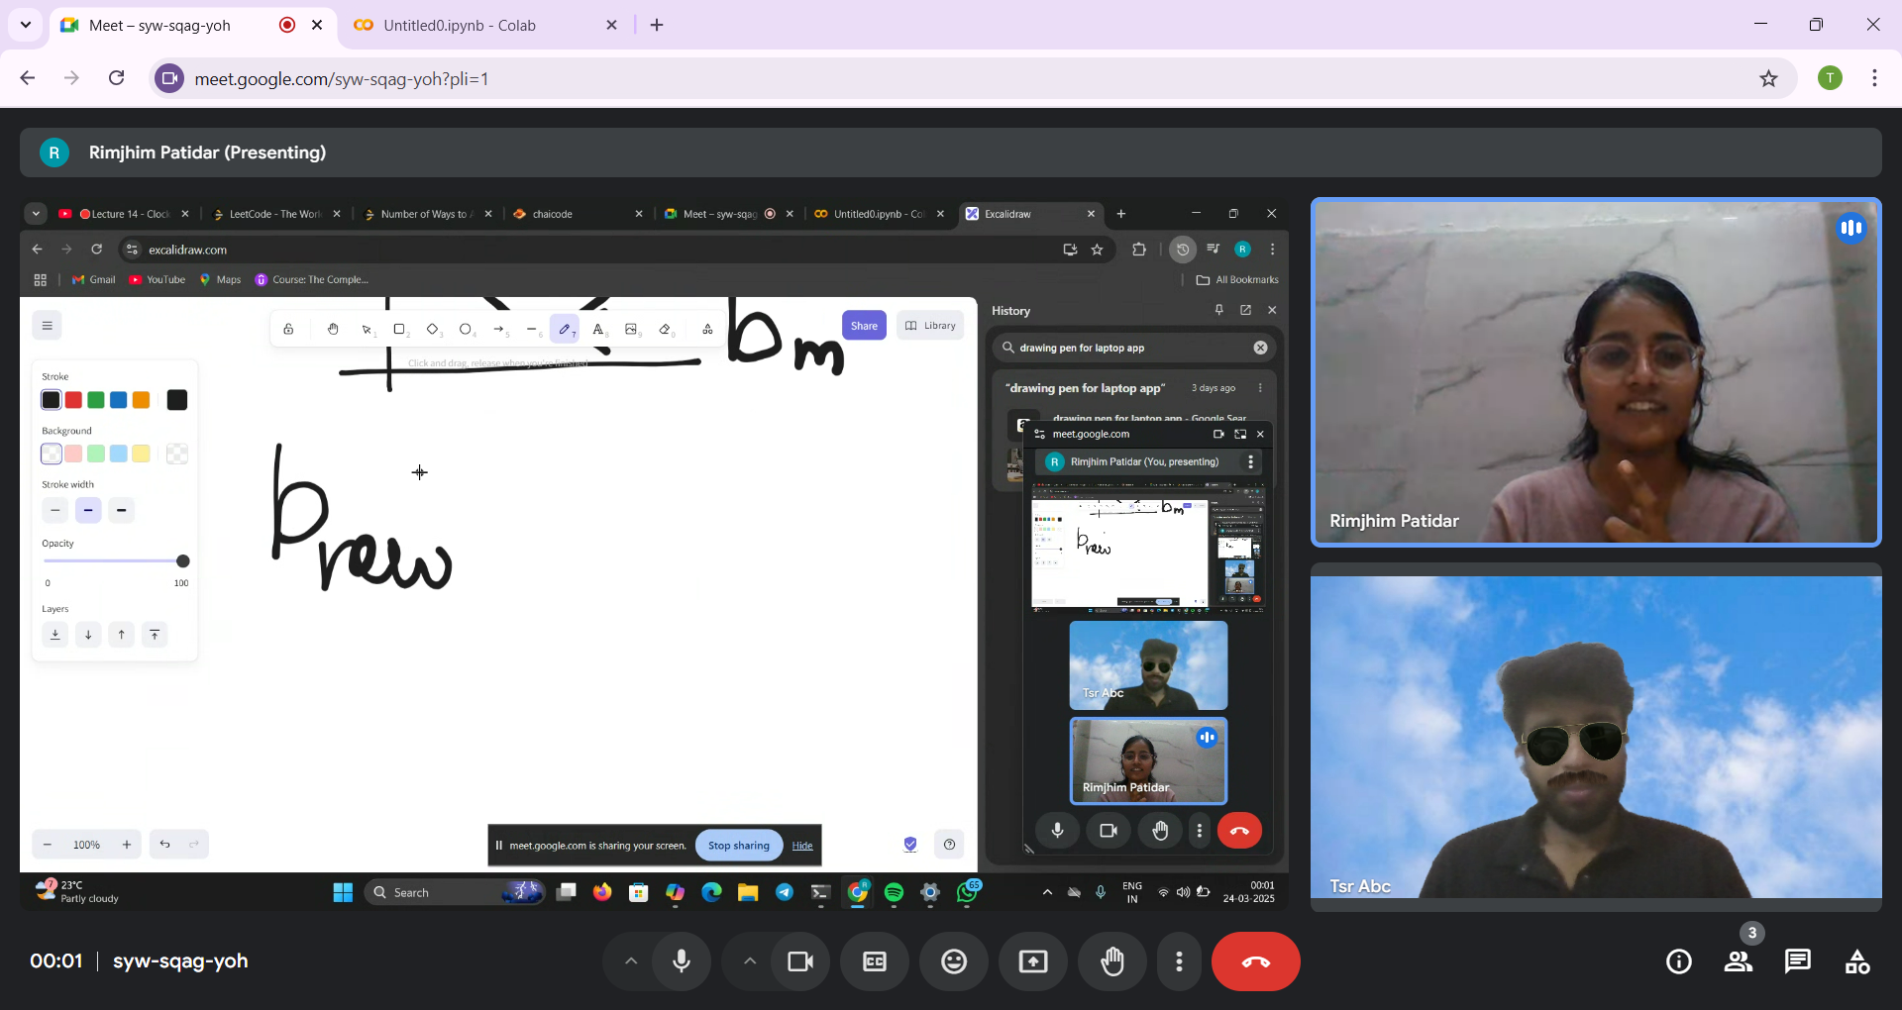
Task: Turn off the camera in Meet
Action: tap(799, 961)
